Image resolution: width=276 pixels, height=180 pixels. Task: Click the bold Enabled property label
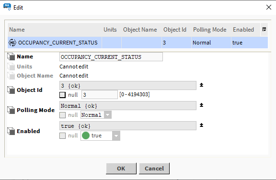[28, 131]
